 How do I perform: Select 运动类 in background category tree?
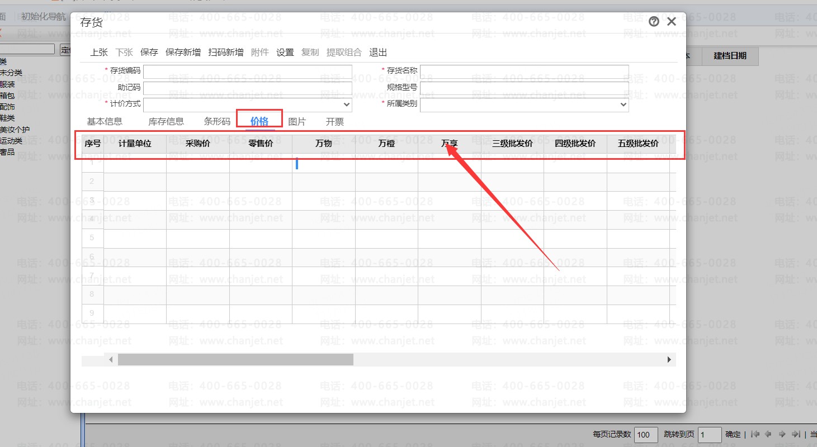point(11,141)
